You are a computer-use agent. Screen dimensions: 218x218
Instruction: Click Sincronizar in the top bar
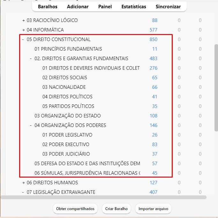(x=168, y=6)
